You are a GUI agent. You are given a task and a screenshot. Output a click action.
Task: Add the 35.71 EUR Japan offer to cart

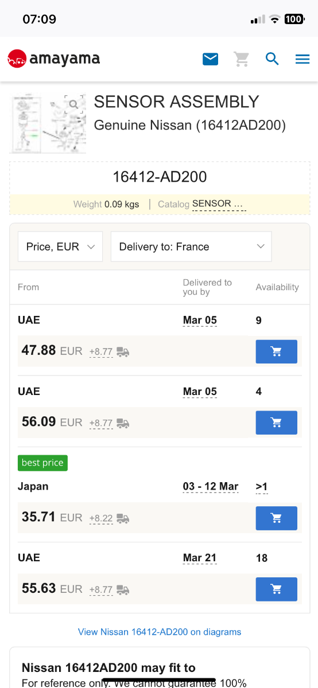(276, 518)
